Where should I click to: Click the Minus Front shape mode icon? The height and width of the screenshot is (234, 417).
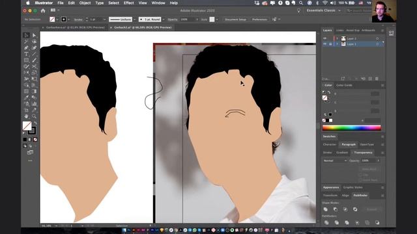click(336, 209)
